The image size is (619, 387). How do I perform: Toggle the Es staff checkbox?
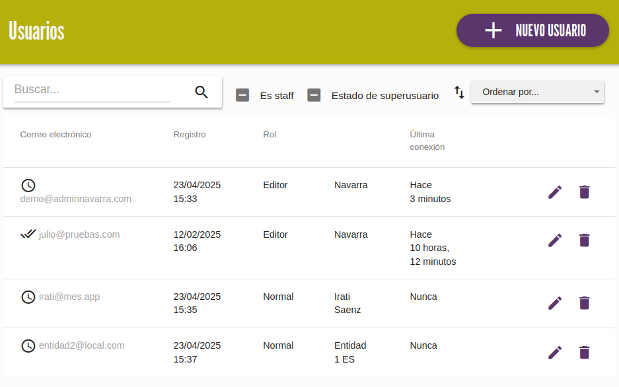pos(242,95)
